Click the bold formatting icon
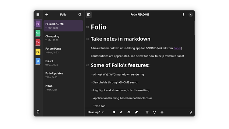This screenshot has height=129, width=229. (114, 112)
